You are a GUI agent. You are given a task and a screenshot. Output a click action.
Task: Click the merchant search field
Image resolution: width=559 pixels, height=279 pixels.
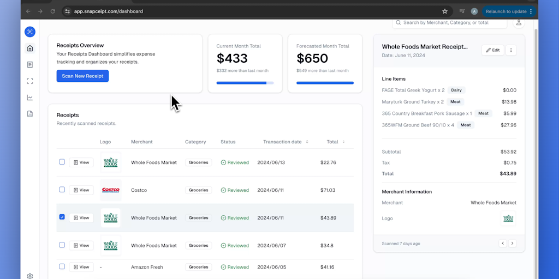click(x=450, y=23)
